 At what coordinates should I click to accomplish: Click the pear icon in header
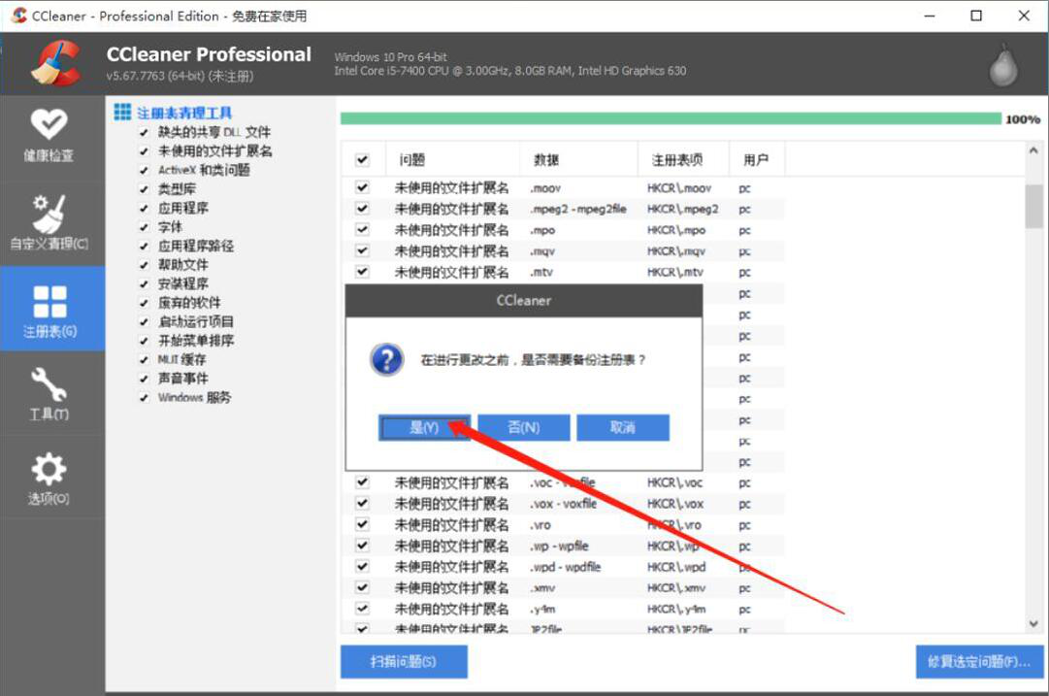(1002, 65)
